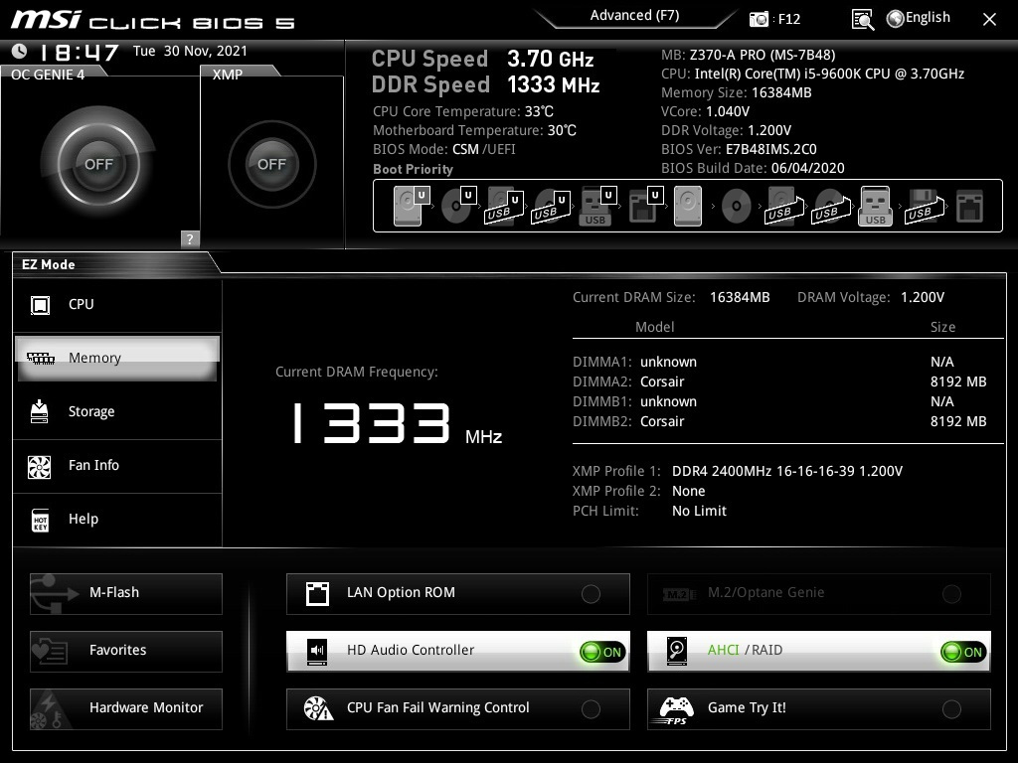Click the XMP Profile 1 DDR4 2400MHz value
This screenshot has height=763, width=1018.
click(x=787, y=472)
